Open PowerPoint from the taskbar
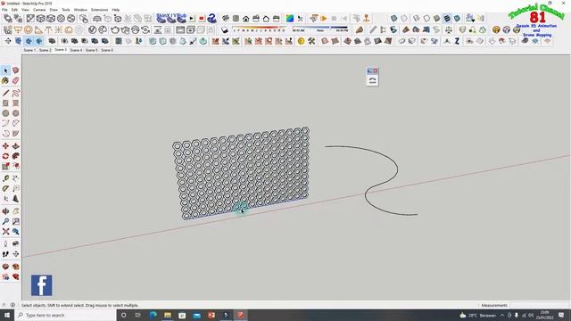571x321 pixels. [x=211, y=315]
